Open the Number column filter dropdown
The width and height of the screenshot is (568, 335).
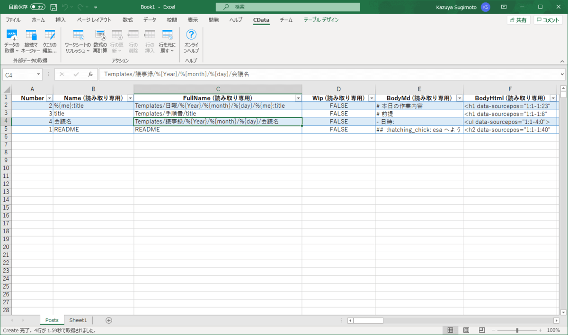[x=49, y=98]
